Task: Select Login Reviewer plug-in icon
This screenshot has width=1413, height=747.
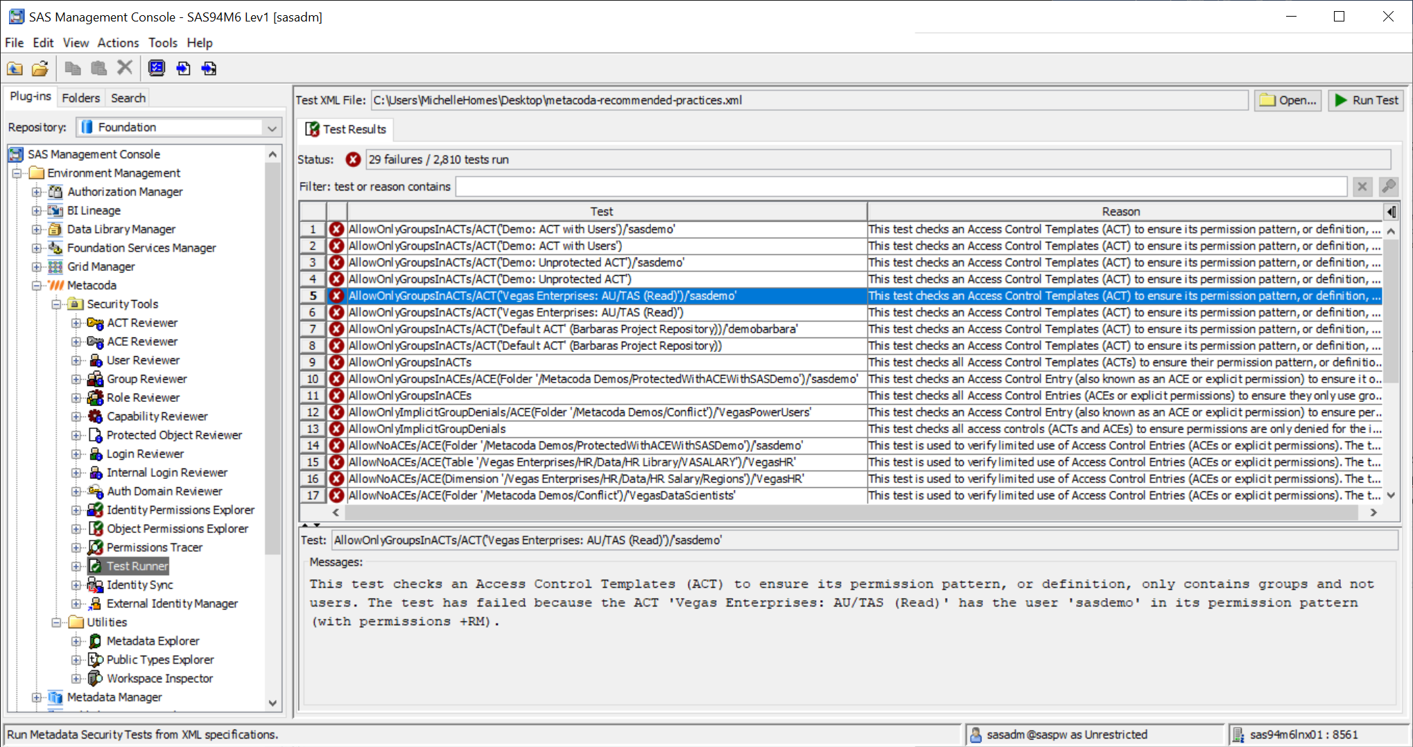Action: [x=95, y=454]
